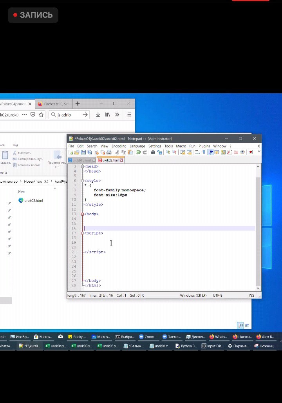This screenshot has width=282, height=403.
Task: Open the Zoom taskbar button
Action: point(147,337)
